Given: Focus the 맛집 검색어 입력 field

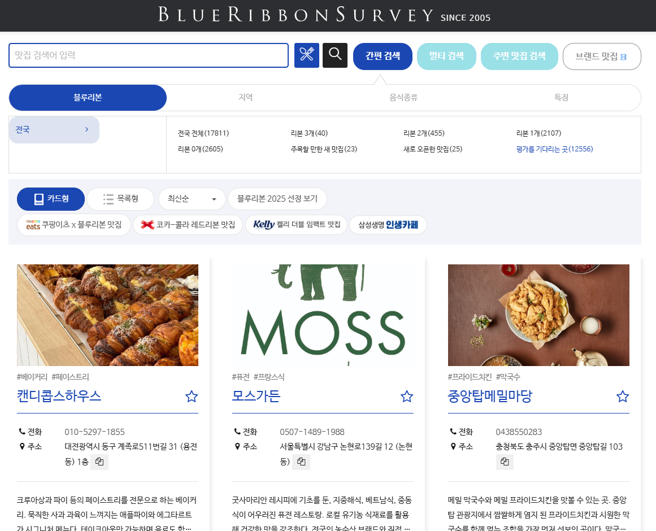Looking at the screenshot, I should coord(149,55).
